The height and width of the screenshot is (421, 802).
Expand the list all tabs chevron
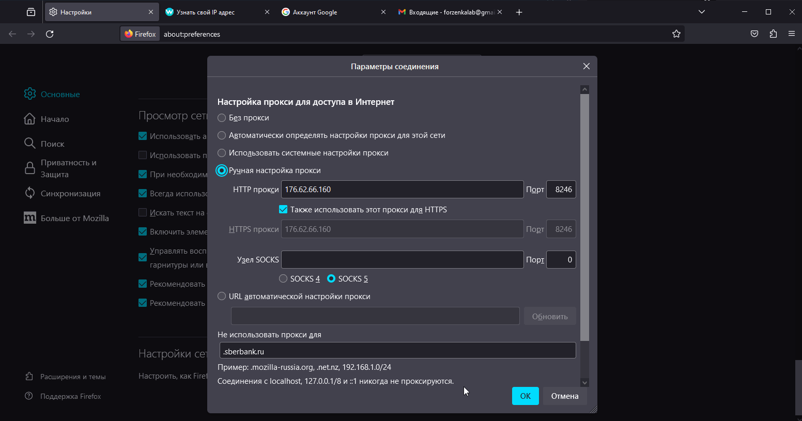click(701, 12)
